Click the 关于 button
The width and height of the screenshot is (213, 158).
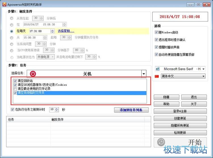tap(194, 104)
